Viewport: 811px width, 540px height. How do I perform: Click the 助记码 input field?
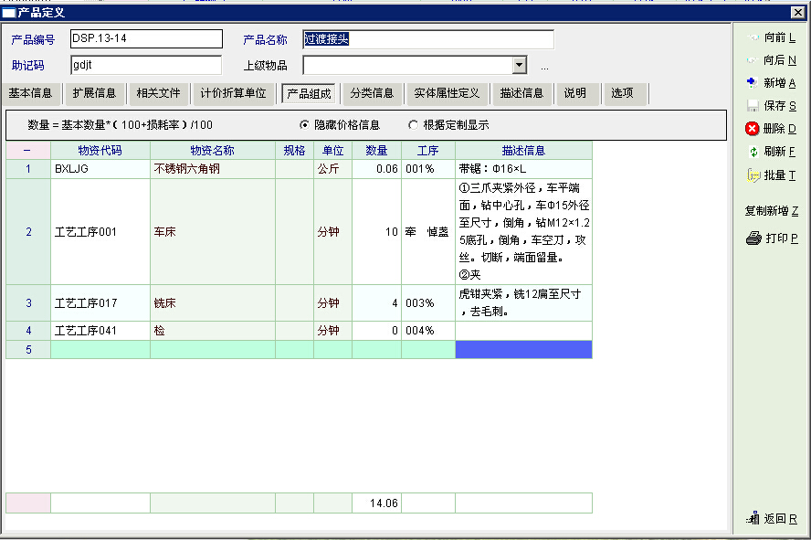click(x=146, y=65)
